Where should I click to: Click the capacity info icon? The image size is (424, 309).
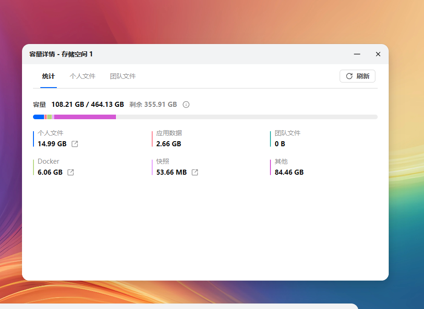[186, 105]
